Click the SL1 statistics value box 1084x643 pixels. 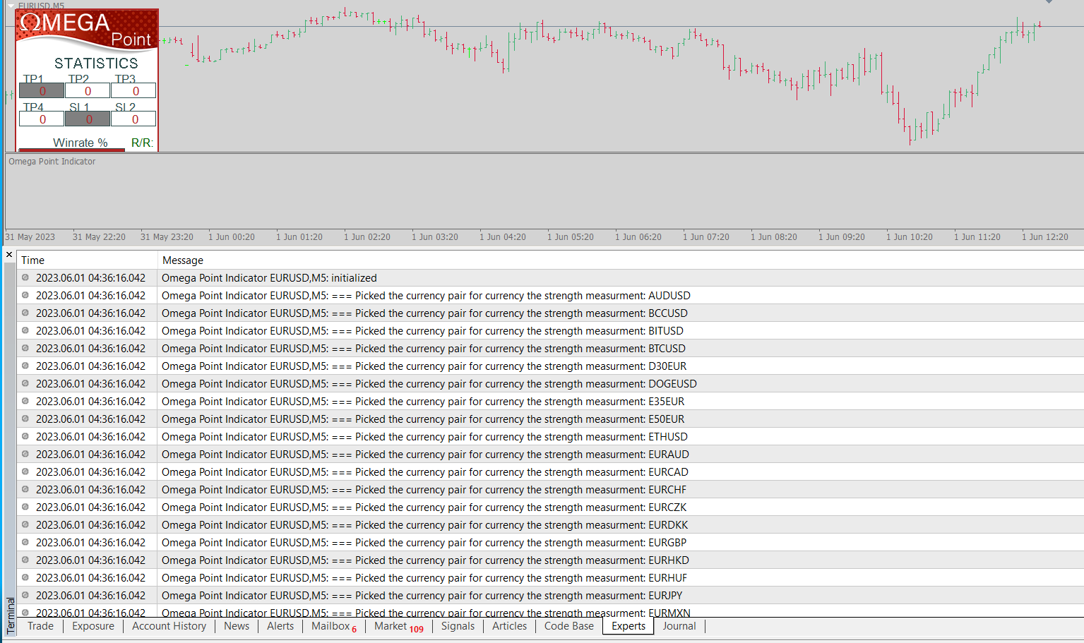point(88,119)
